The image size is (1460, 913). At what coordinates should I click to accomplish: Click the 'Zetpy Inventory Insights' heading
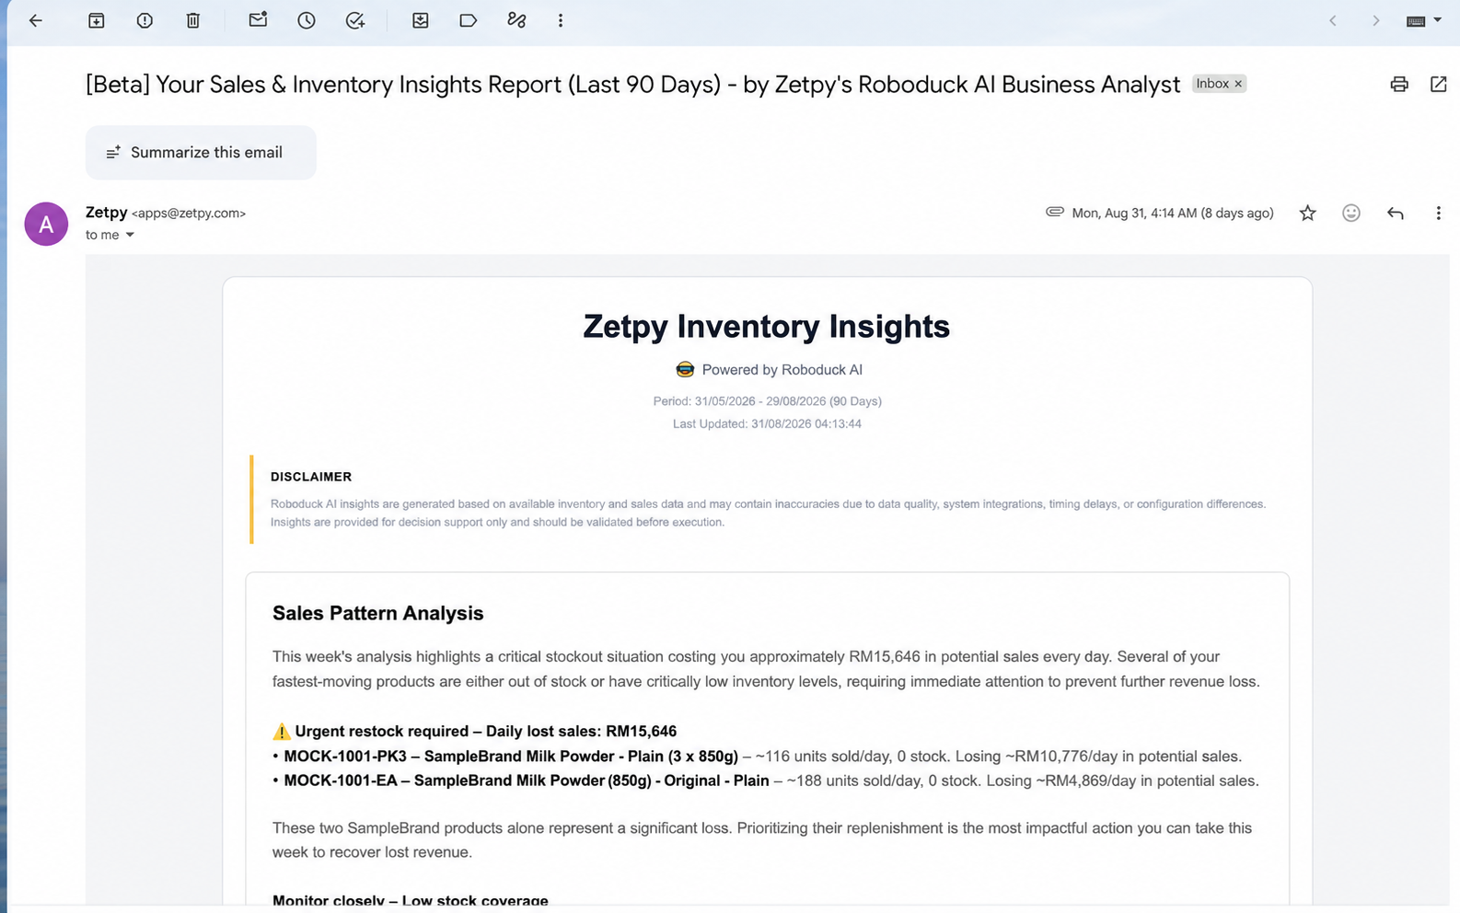767,327
